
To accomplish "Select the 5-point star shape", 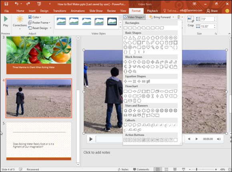I will [x=139, y=111].
